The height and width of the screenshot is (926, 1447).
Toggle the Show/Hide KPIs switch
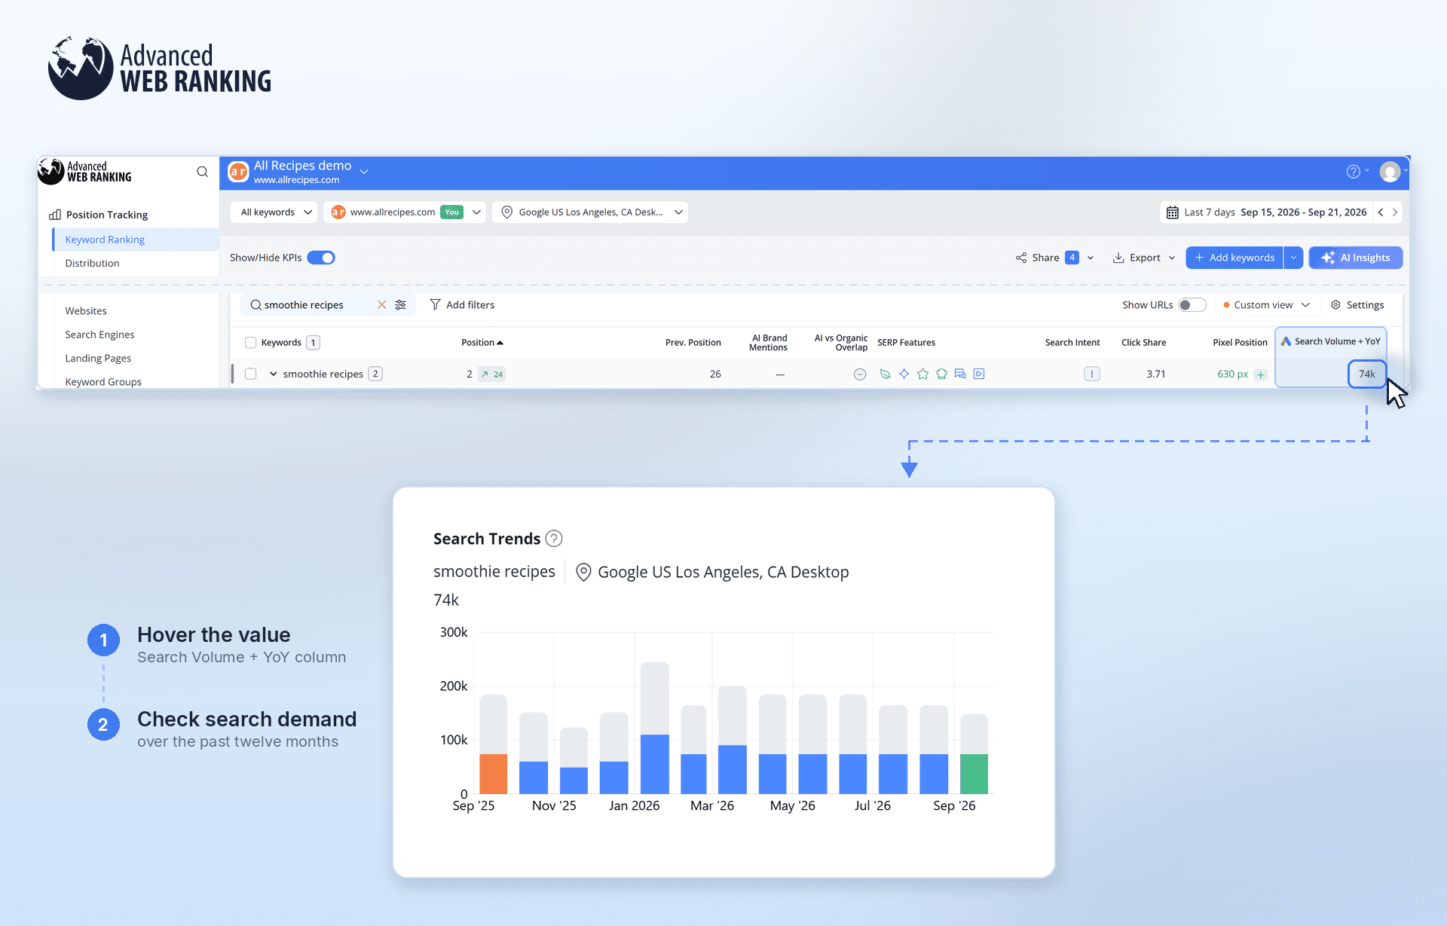click(x=322, y=258)
